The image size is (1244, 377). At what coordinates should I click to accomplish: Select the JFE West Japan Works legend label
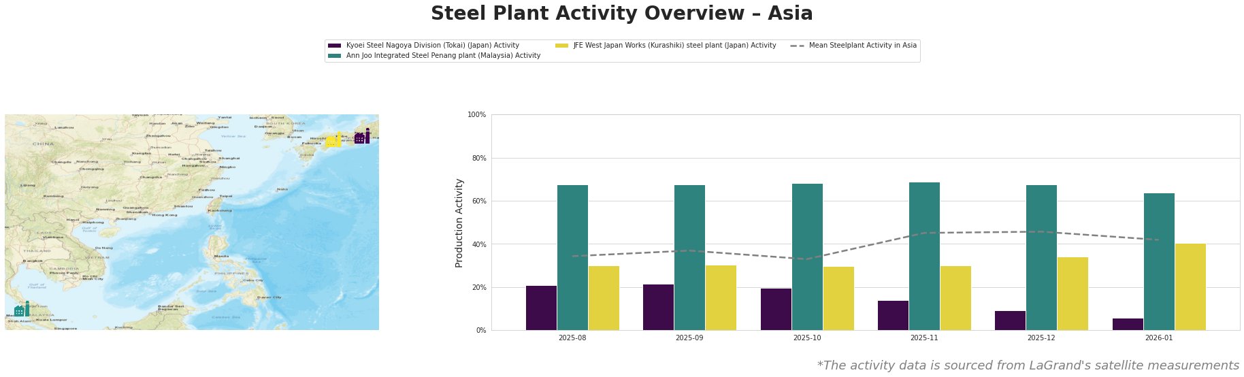click(674, 46)
